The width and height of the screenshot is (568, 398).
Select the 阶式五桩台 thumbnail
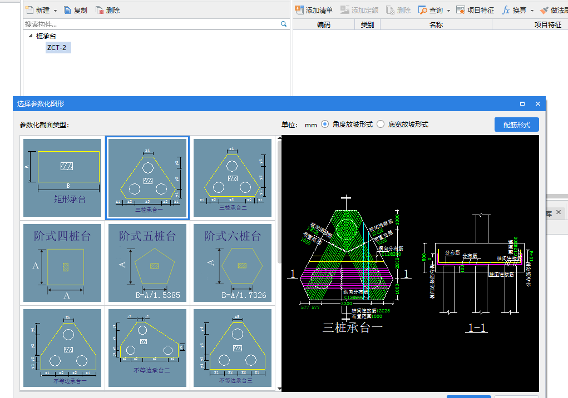(x=147, y=263)
